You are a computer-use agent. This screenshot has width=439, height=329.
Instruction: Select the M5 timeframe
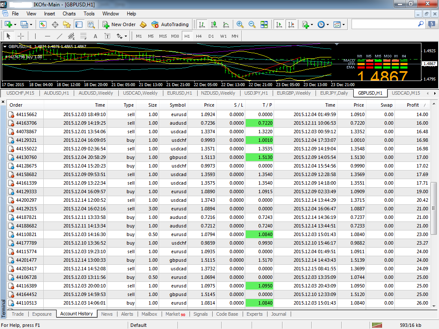(x=151, y=36)
